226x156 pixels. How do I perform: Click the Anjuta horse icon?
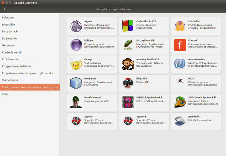pyautogui.click(x=76, y=26)
